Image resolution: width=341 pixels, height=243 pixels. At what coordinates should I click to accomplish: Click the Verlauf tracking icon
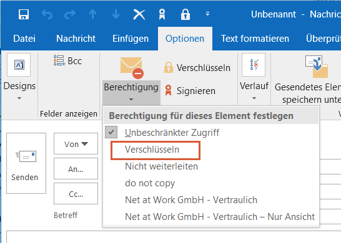point(254,65)
